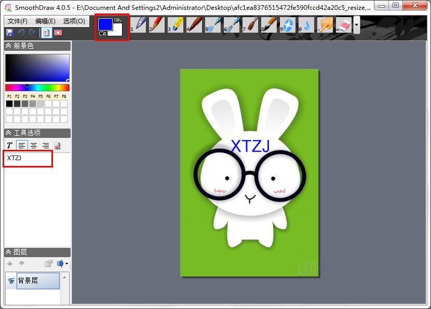Select the finger smudge tool
The image size is (431, 309).
tap(325, 25)
